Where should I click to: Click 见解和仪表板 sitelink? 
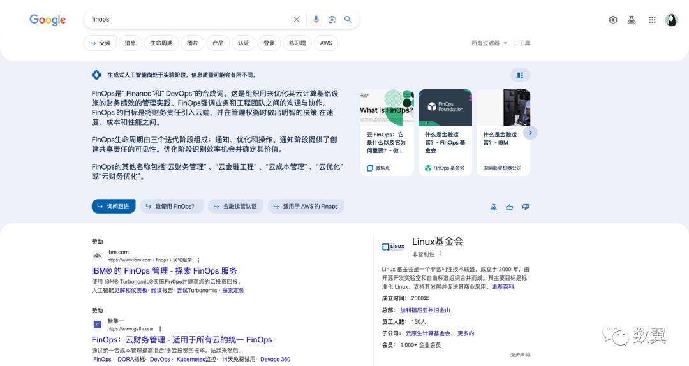131,290
